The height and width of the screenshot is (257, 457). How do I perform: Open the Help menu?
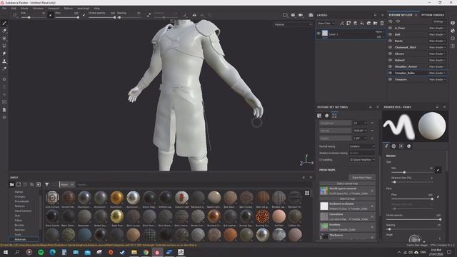pyautogui.click(x=97, y=9)
